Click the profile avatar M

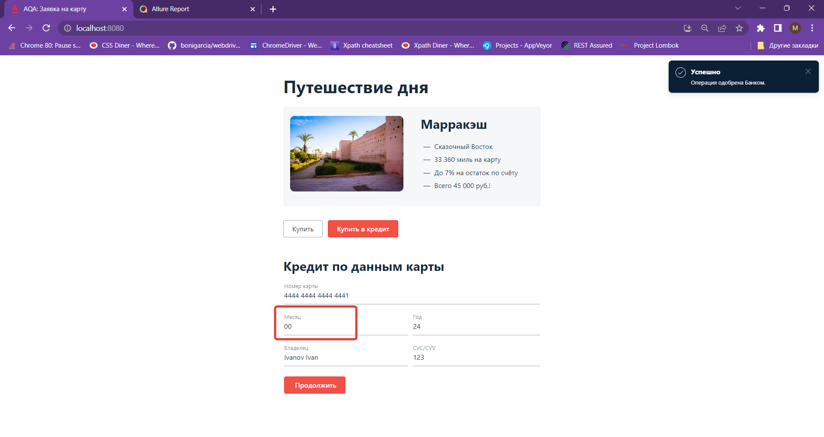[795, 28]
